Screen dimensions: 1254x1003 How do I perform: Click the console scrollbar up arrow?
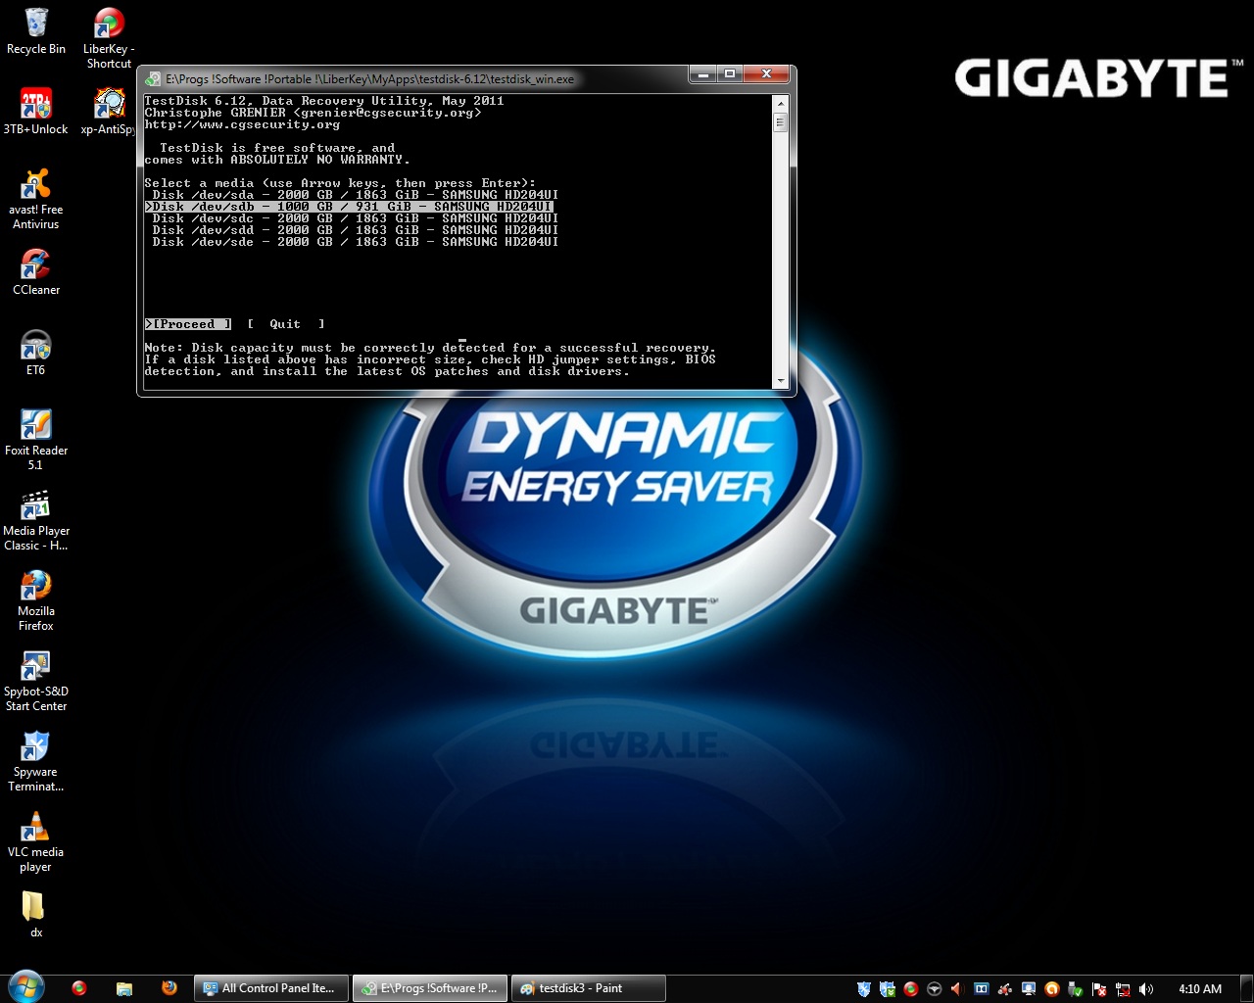point(781,103)
